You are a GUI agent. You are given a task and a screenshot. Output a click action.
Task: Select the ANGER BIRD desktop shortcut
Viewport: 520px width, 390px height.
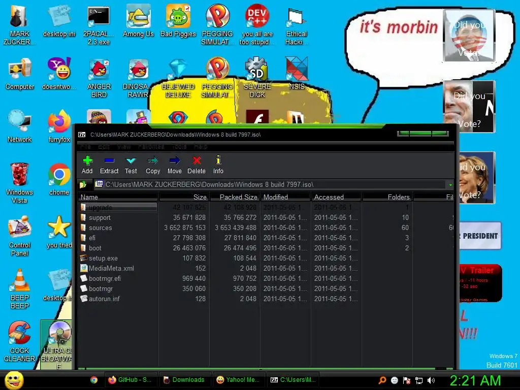coord(99,78)
